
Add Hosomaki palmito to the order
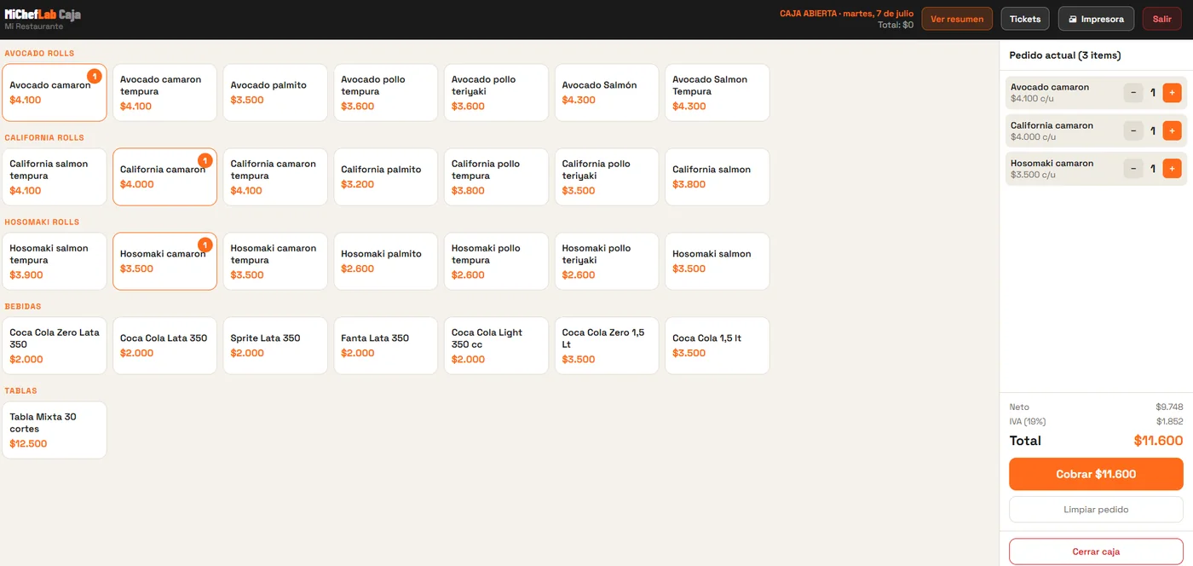386,262
